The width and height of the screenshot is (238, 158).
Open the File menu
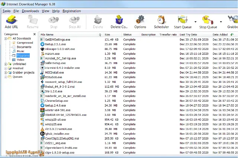[16, 11]
